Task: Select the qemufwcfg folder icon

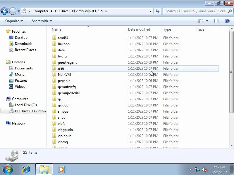Action: (54, 87)
